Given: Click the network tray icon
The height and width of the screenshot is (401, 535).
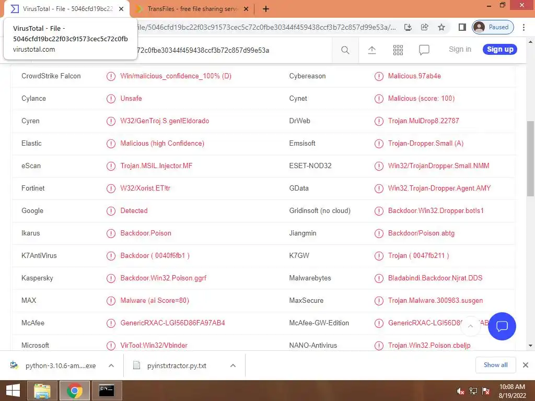Looking at the screenshot, I should [x=473, y=391].
